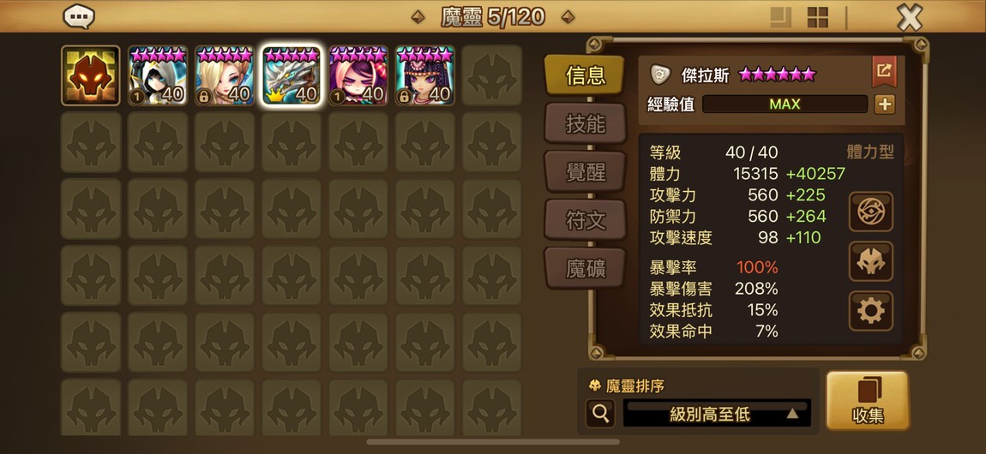Go to previous page with left diamond arrow
This screenshot has height=454, width=986.
(418, 17)
